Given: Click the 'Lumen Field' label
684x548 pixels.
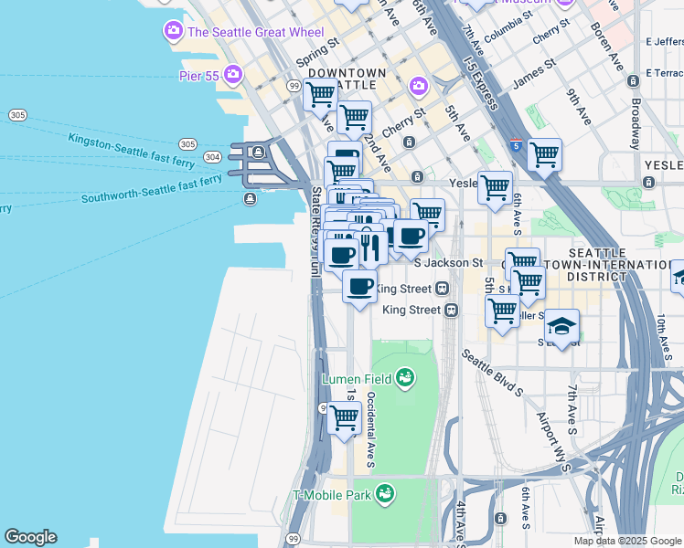Looking at the screenshot, I should coord(357,379).
